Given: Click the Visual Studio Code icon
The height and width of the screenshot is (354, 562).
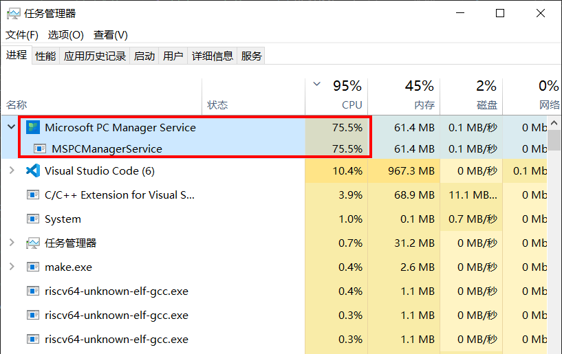Looking at the screenshot, I should pyautogui.click(x=33, y=171).
